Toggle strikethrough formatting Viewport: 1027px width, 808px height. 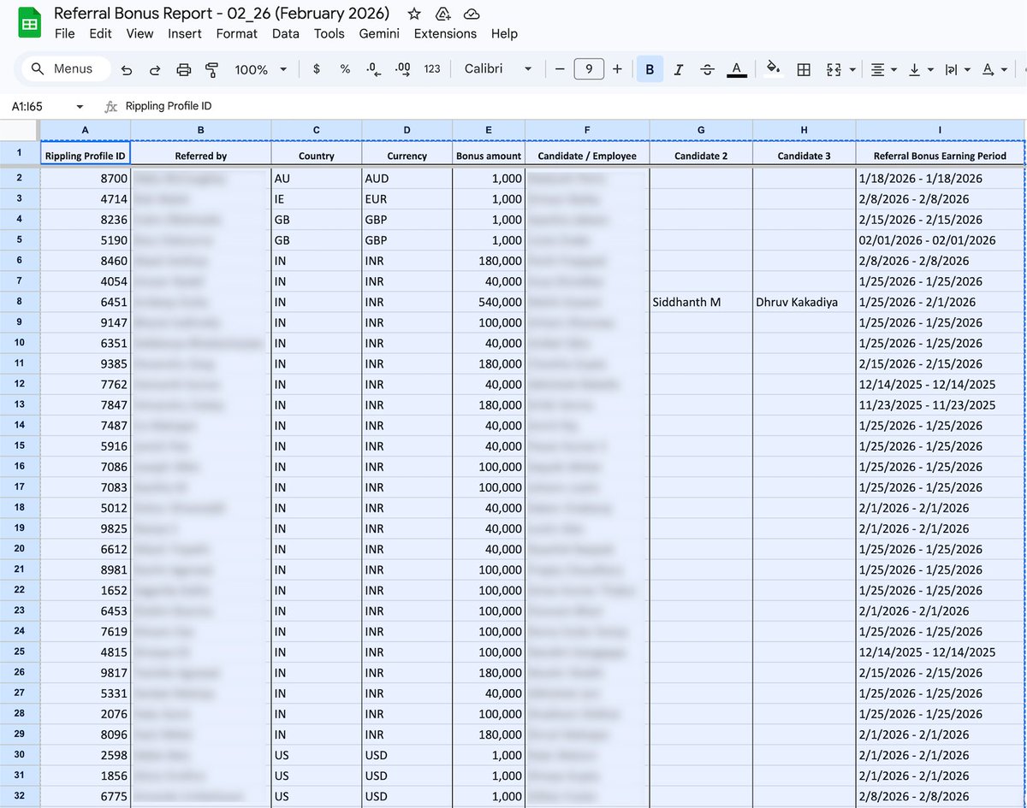[x=707, y=69]
